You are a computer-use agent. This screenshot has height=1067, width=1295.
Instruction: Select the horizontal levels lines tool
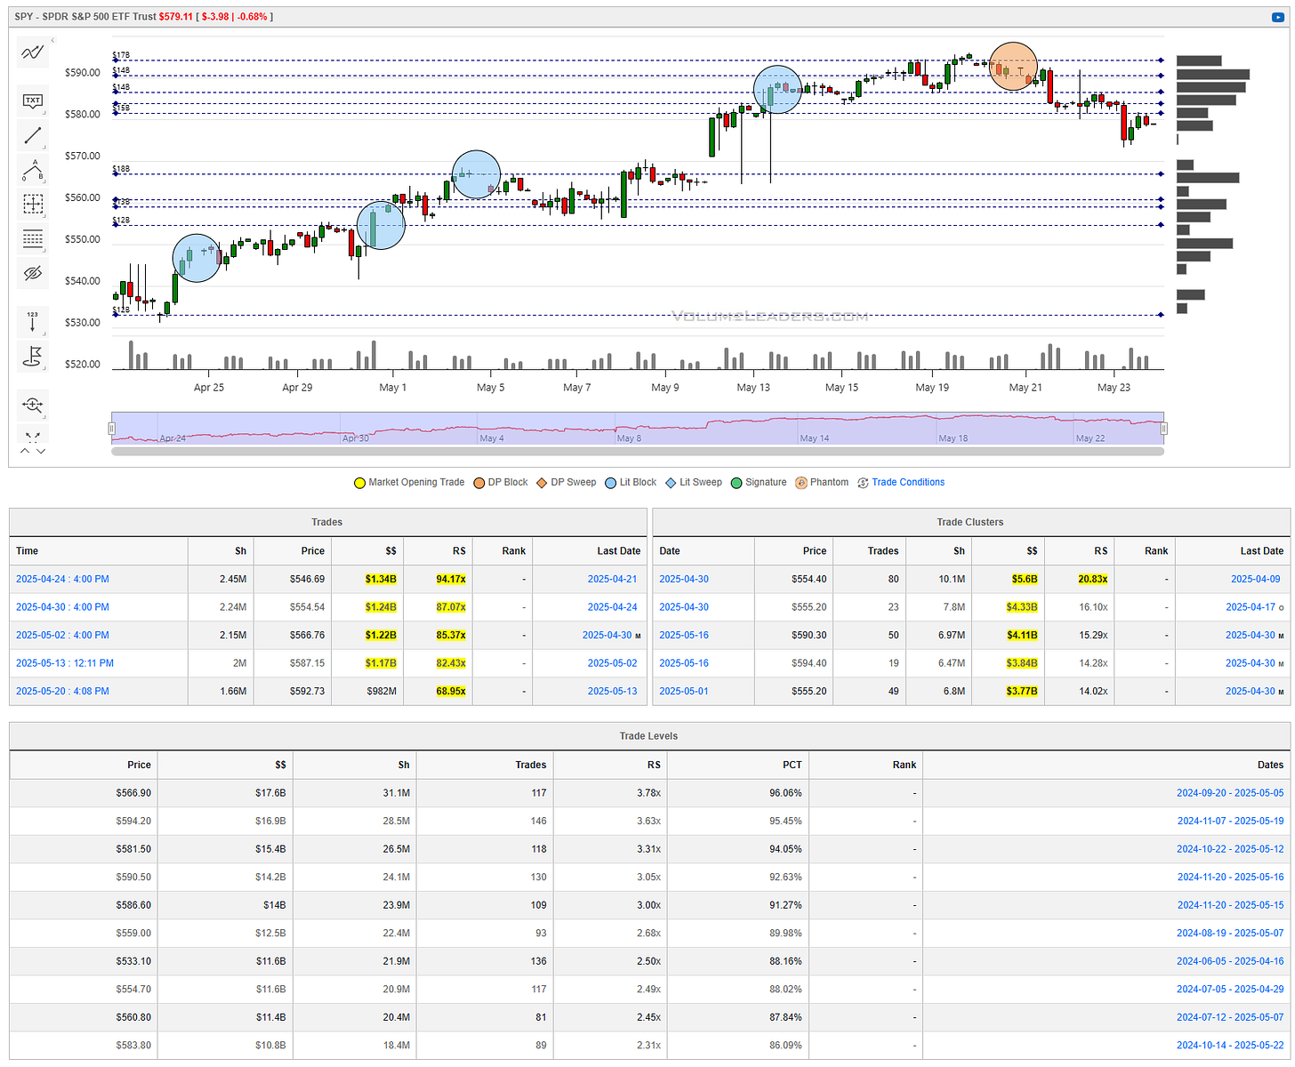(x=33, y=238)
